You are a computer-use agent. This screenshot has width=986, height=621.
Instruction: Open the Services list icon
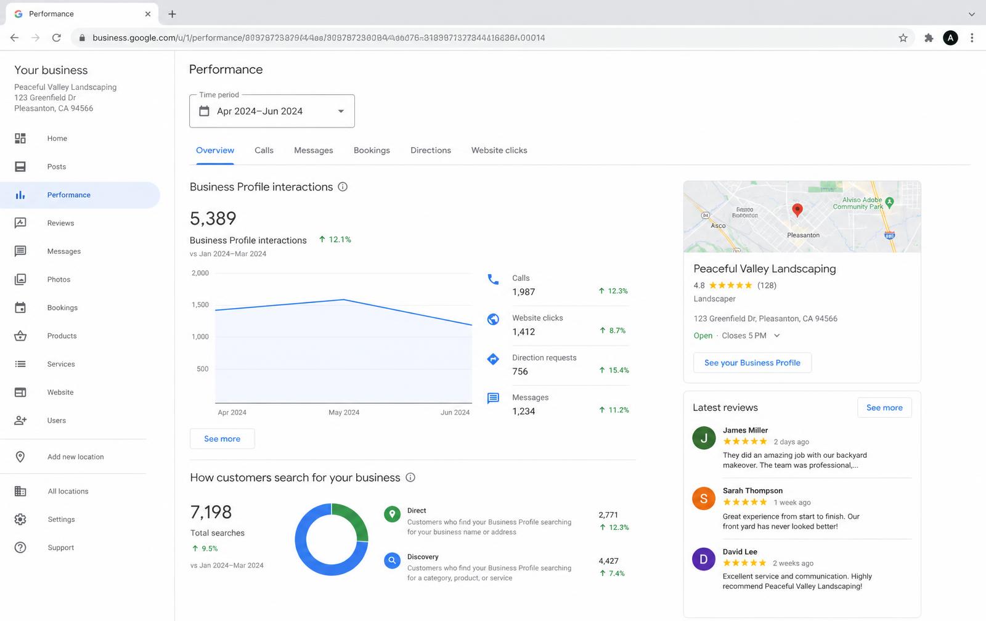[20, 364]
